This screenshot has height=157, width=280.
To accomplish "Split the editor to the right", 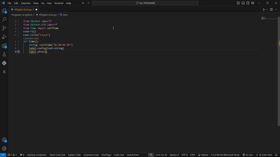I will [x=271, y=10].
